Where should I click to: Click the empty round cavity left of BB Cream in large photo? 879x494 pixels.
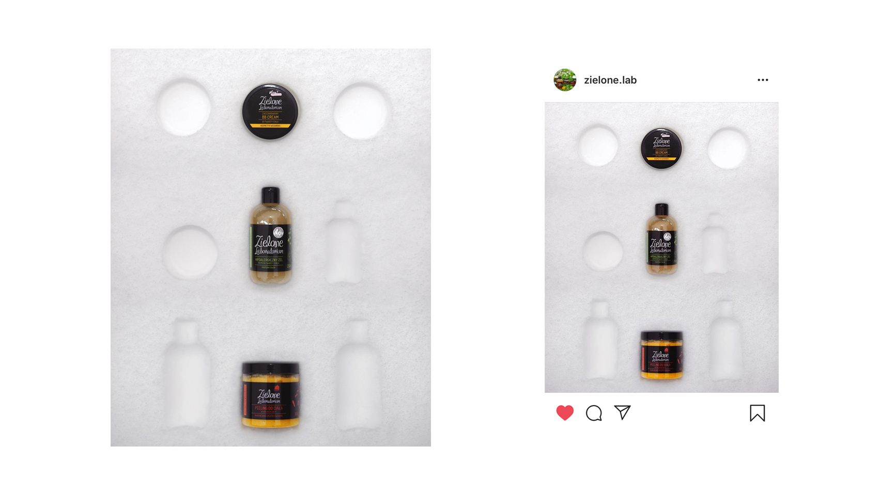183,107
